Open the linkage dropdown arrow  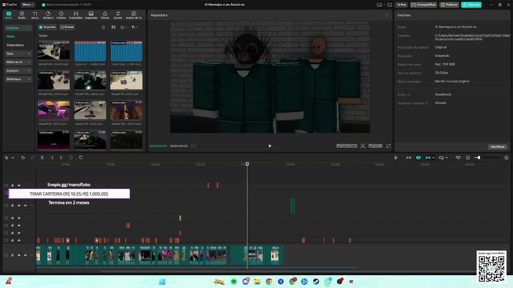(x=433, y=158)
